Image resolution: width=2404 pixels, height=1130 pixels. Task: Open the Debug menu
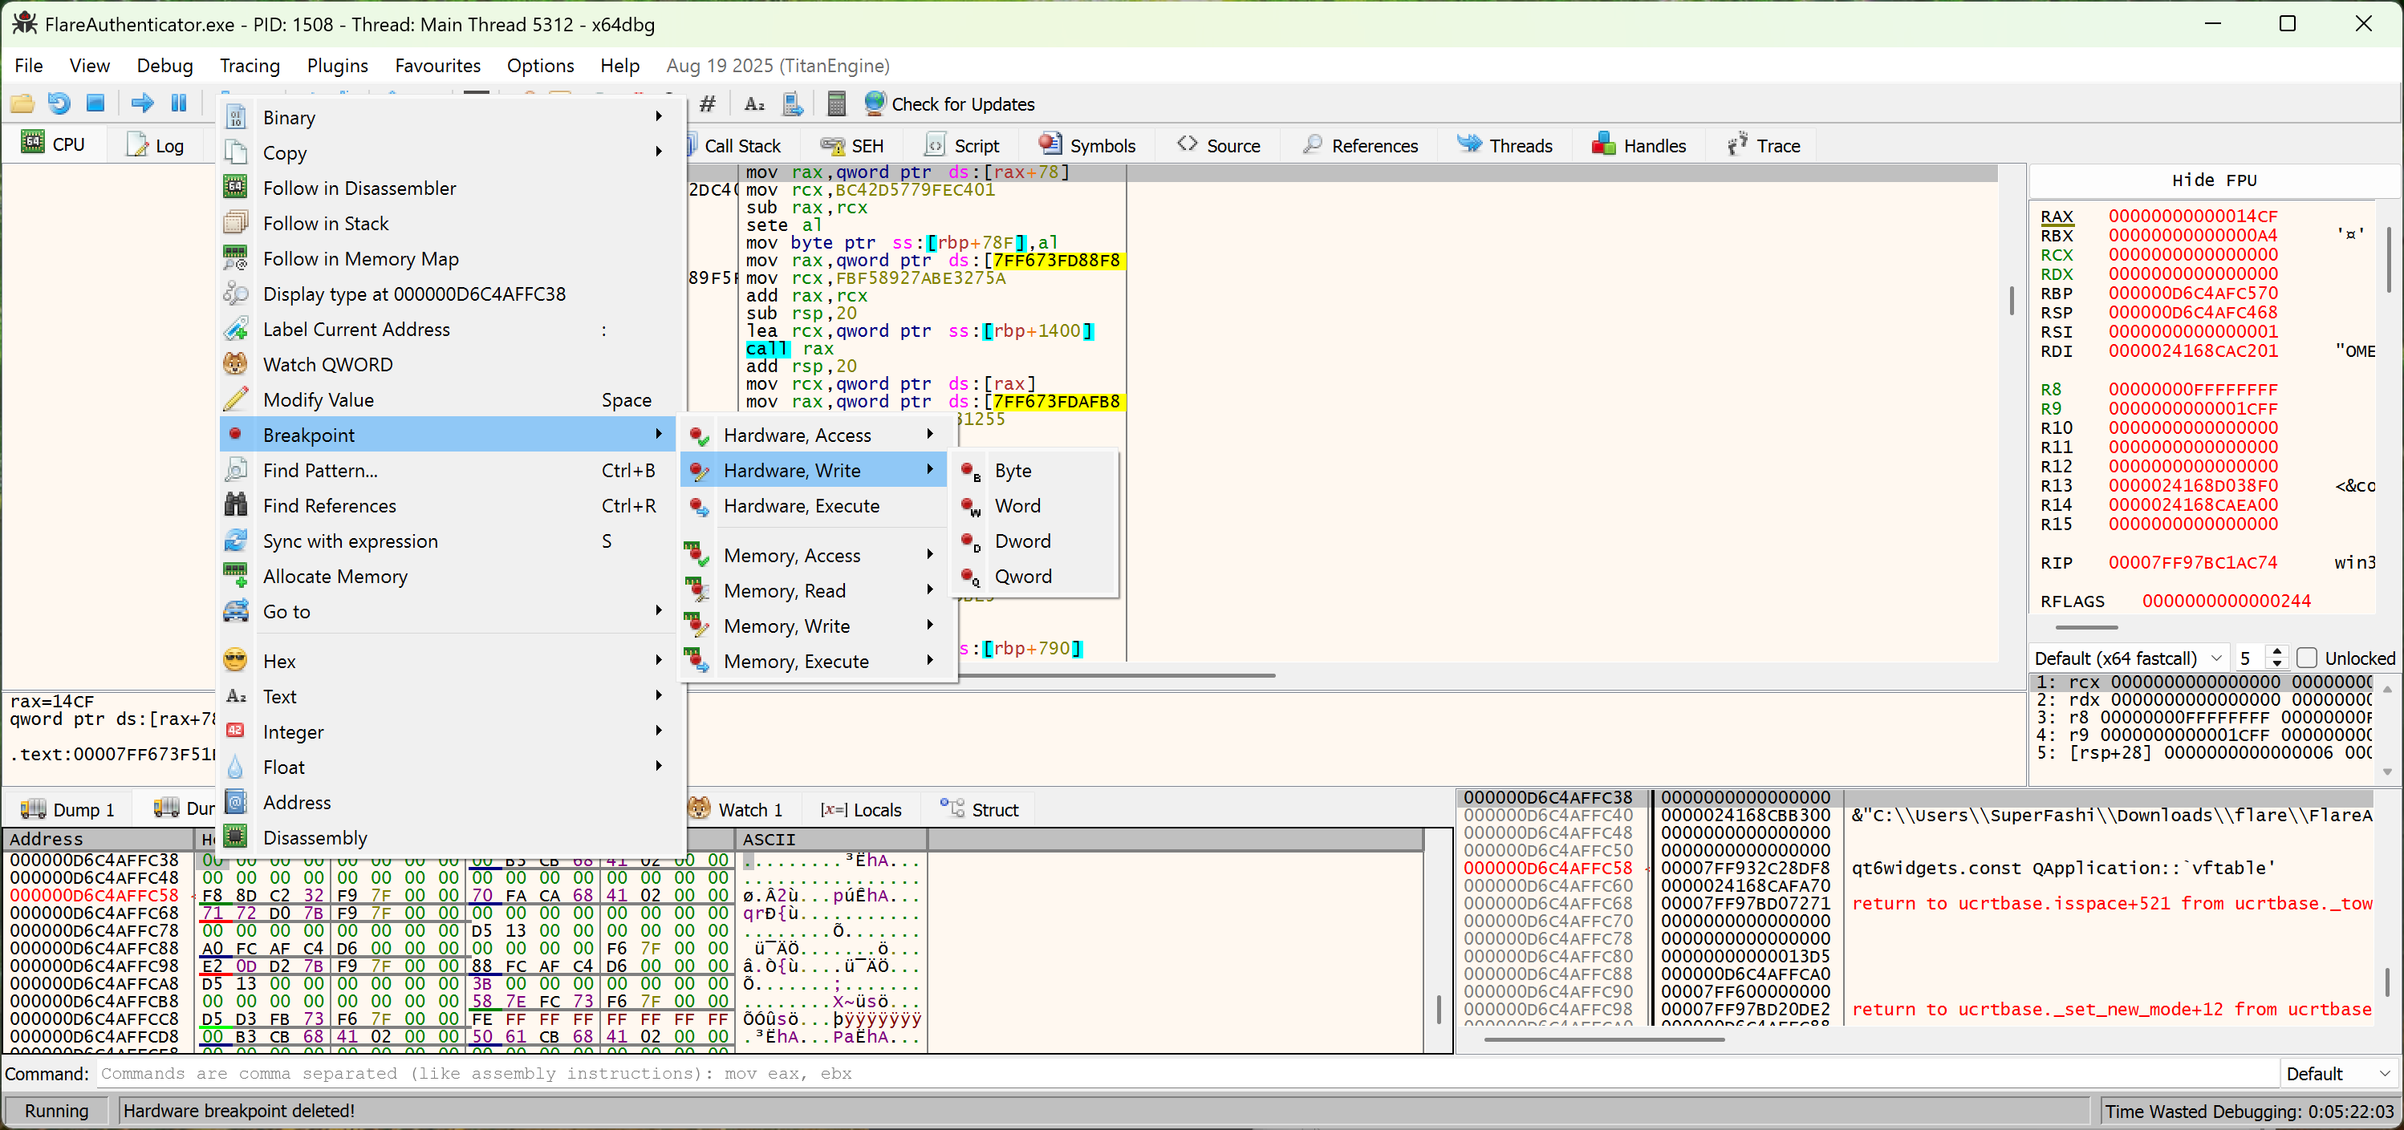tap(164, 65)
